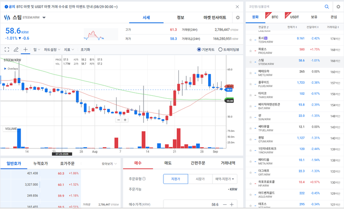Favorite star for 파로스 PROS/KRW
This screenshot has height=209, width=344.
click(250, 51)
